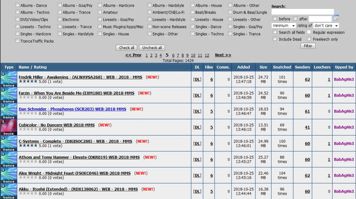View 41 seeders of Cubicolor torrent
Viewport: 356px width, 199px height.
[307, 127]
